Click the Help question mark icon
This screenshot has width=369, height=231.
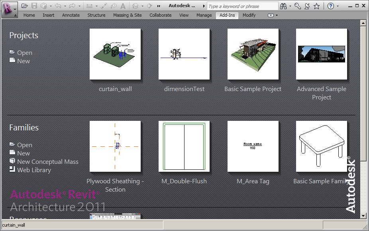tap(331, 6)
